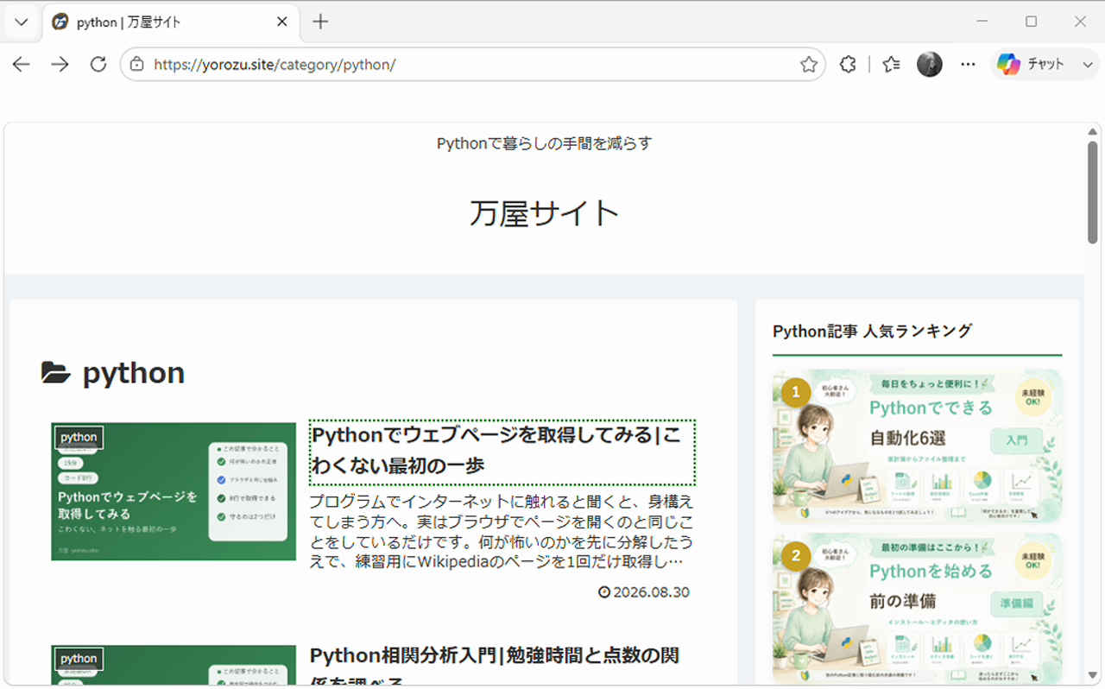Open the browser extensions menu
Viewport: 1105px width, 689px height.
849,65
